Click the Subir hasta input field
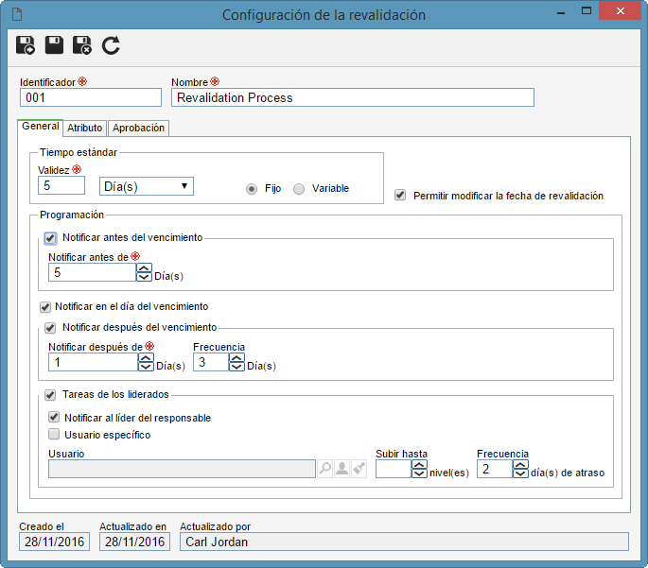Viewport: 648px width, 568px height. click(394, 469)
